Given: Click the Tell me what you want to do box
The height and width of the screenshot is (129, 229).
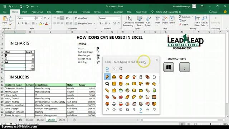Looking at the screenshot, I should [168, 12].
